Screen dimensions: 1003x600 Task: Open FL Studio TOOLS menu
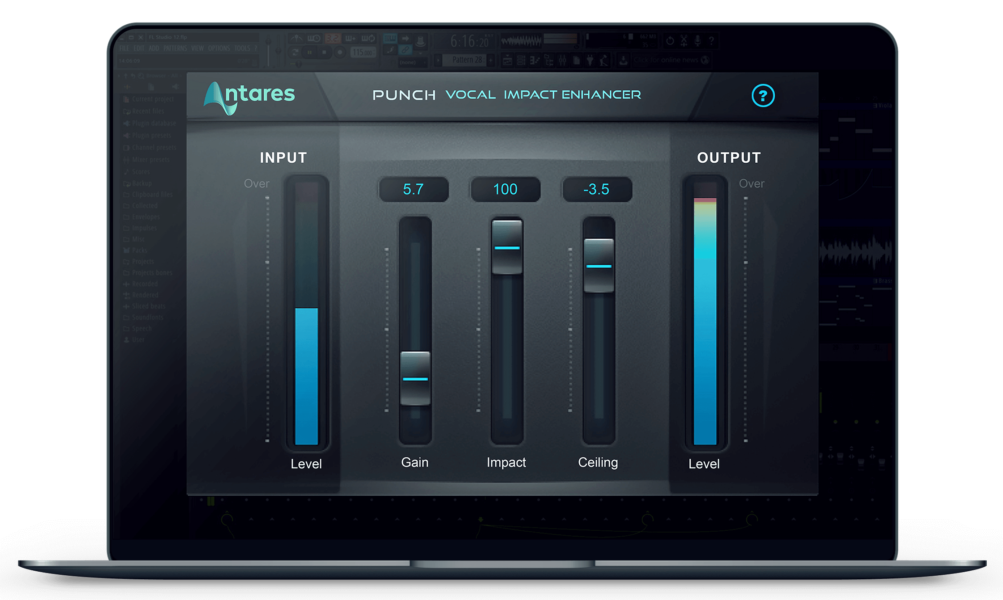pyautogui.click(x=242, y=48)
